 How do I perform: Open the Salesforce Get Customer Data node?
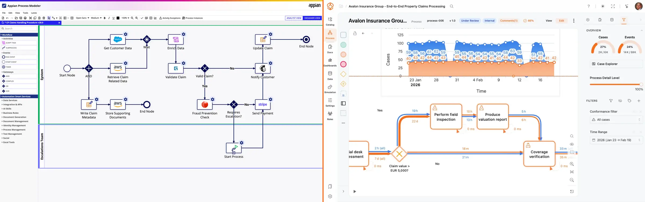(x=118, y=39)
